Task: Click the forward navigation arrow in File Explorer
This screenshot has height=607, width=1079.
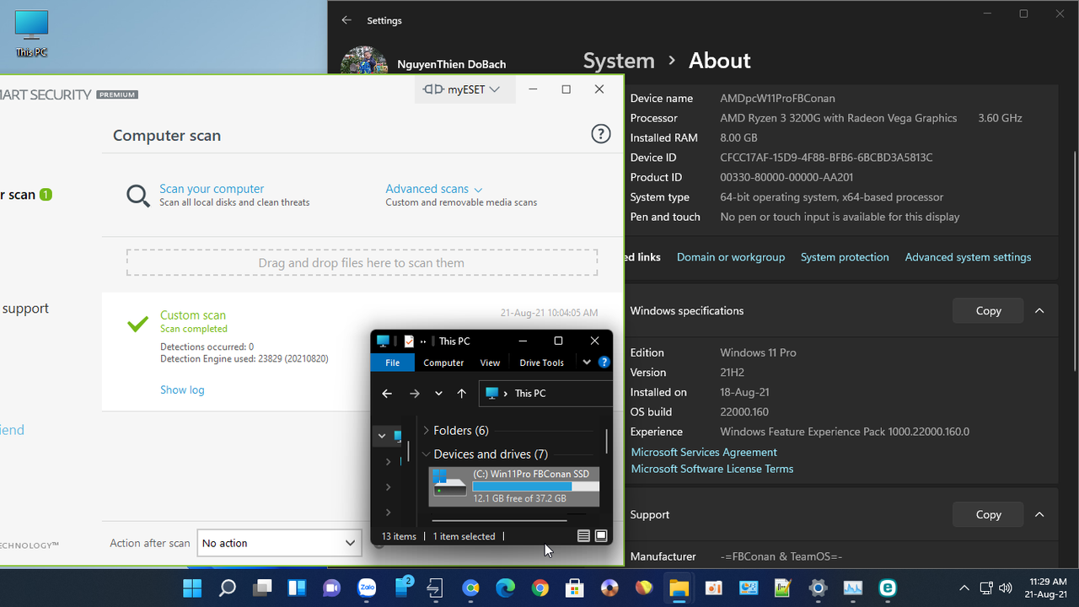Action: tap(414, 393)
